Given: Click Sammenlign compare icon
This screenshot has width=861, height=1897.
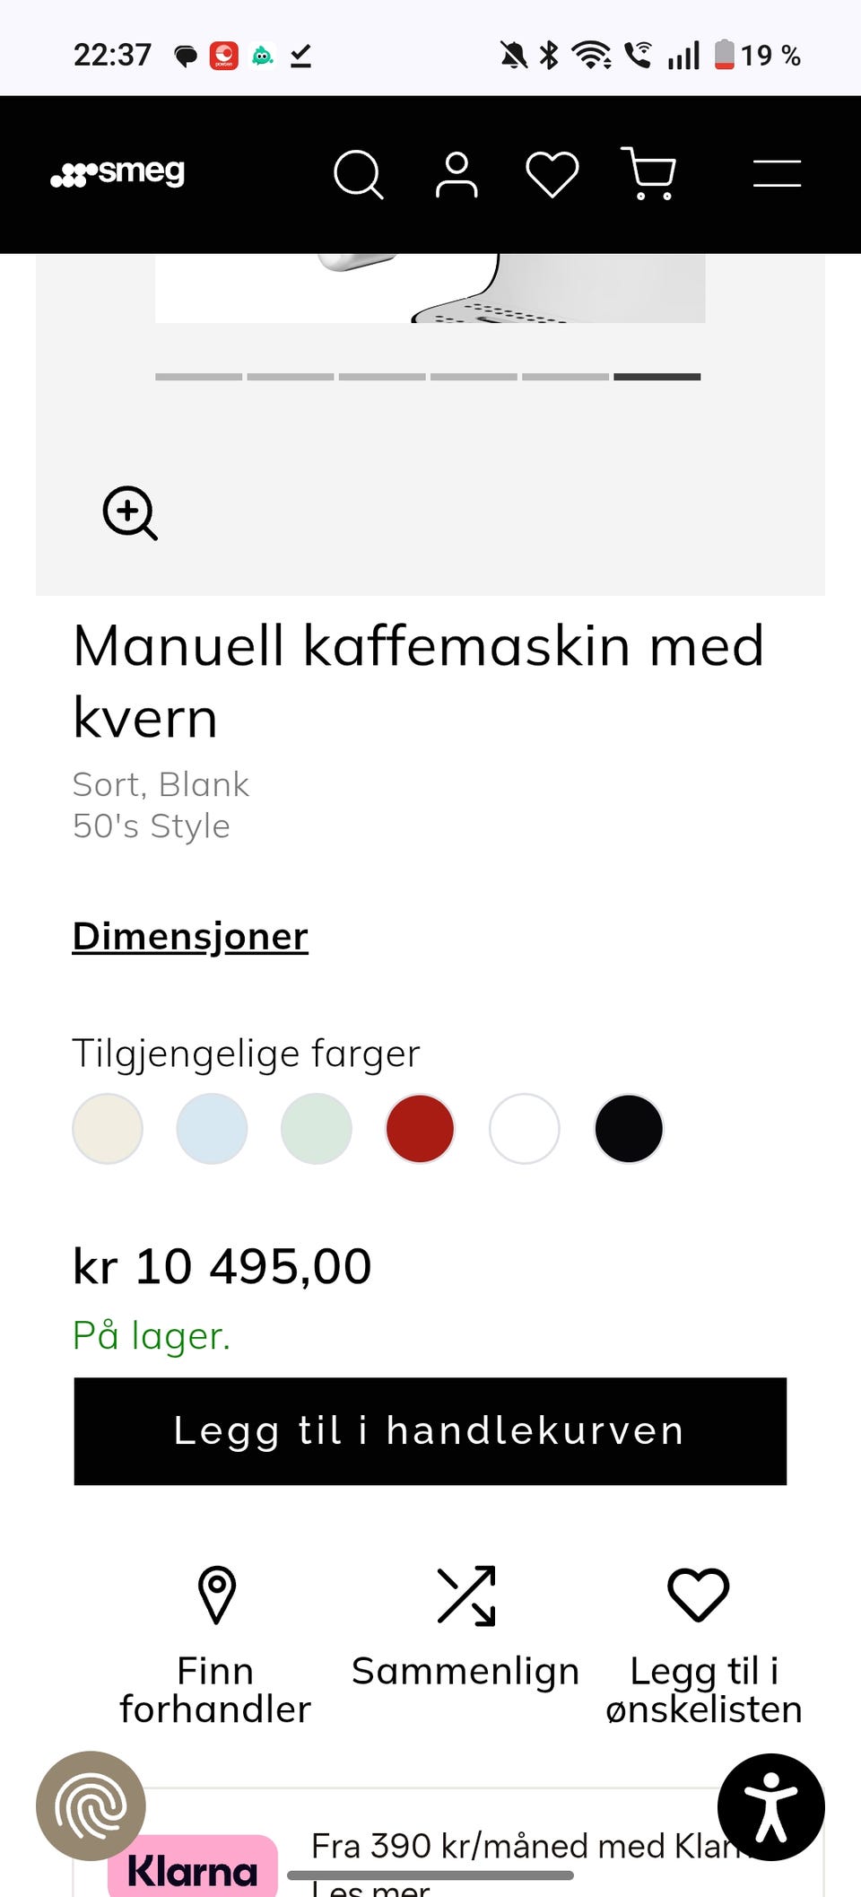Looking at the screenshot, I should point(465,1595).
